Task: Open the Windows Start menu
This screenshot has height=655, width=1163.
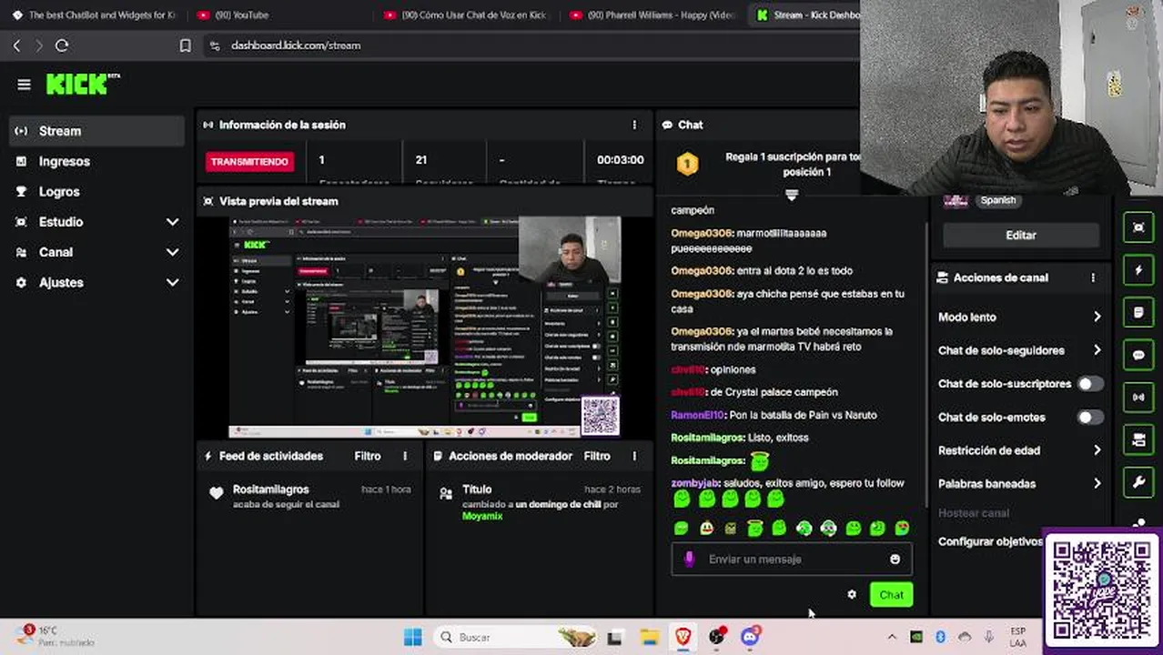Action: tap(412, 637)
